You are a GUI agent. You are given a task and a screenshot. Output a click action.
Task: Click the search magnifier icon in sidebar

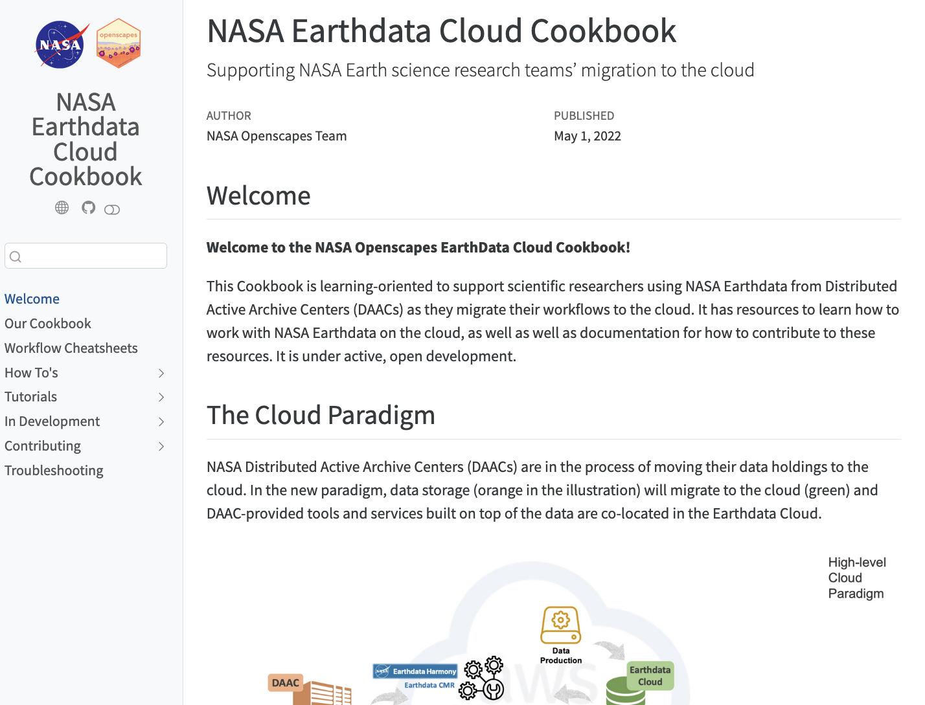(x=16, y=256)
